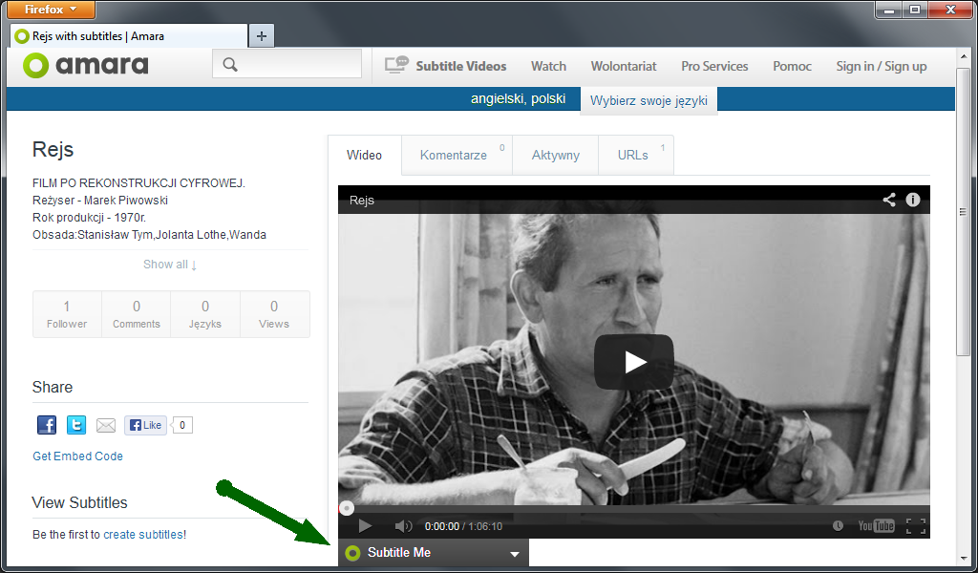Click the small play button in control bar
Screen dimensions: 978x573
pos(366,525)
